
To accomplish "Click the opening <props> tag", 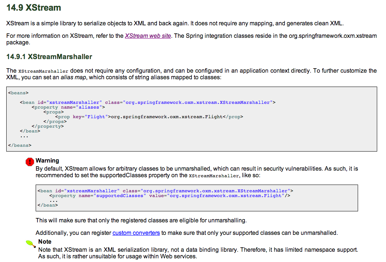I will point(53,112).
